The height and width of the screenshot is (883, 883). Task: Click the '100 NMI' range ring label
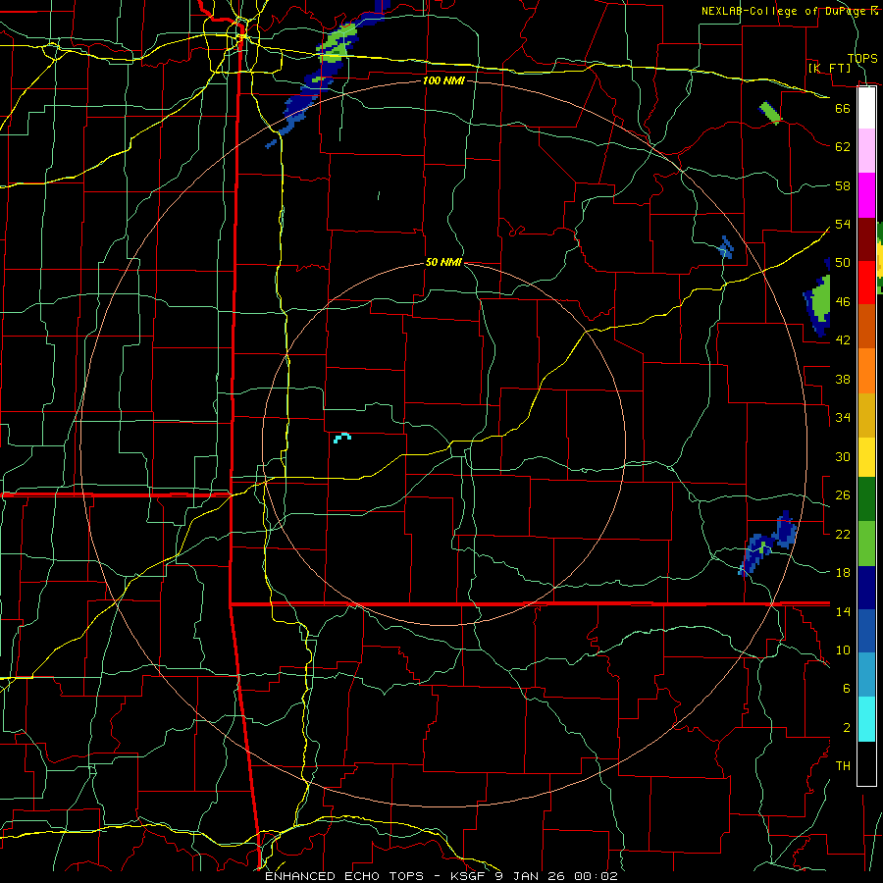point(443,80)
